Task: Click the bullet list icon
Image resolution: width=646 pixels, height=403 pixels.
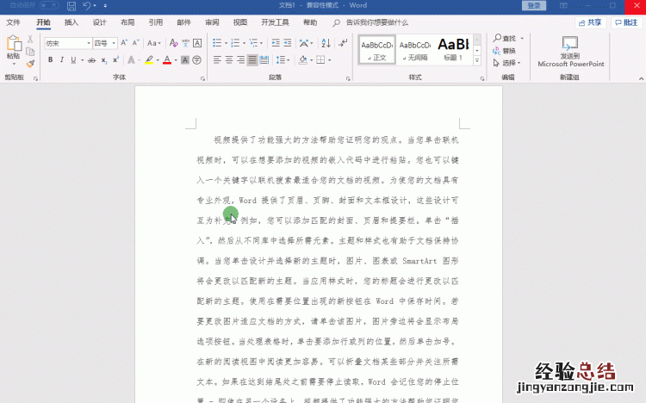Action: [x=216, y=43]
